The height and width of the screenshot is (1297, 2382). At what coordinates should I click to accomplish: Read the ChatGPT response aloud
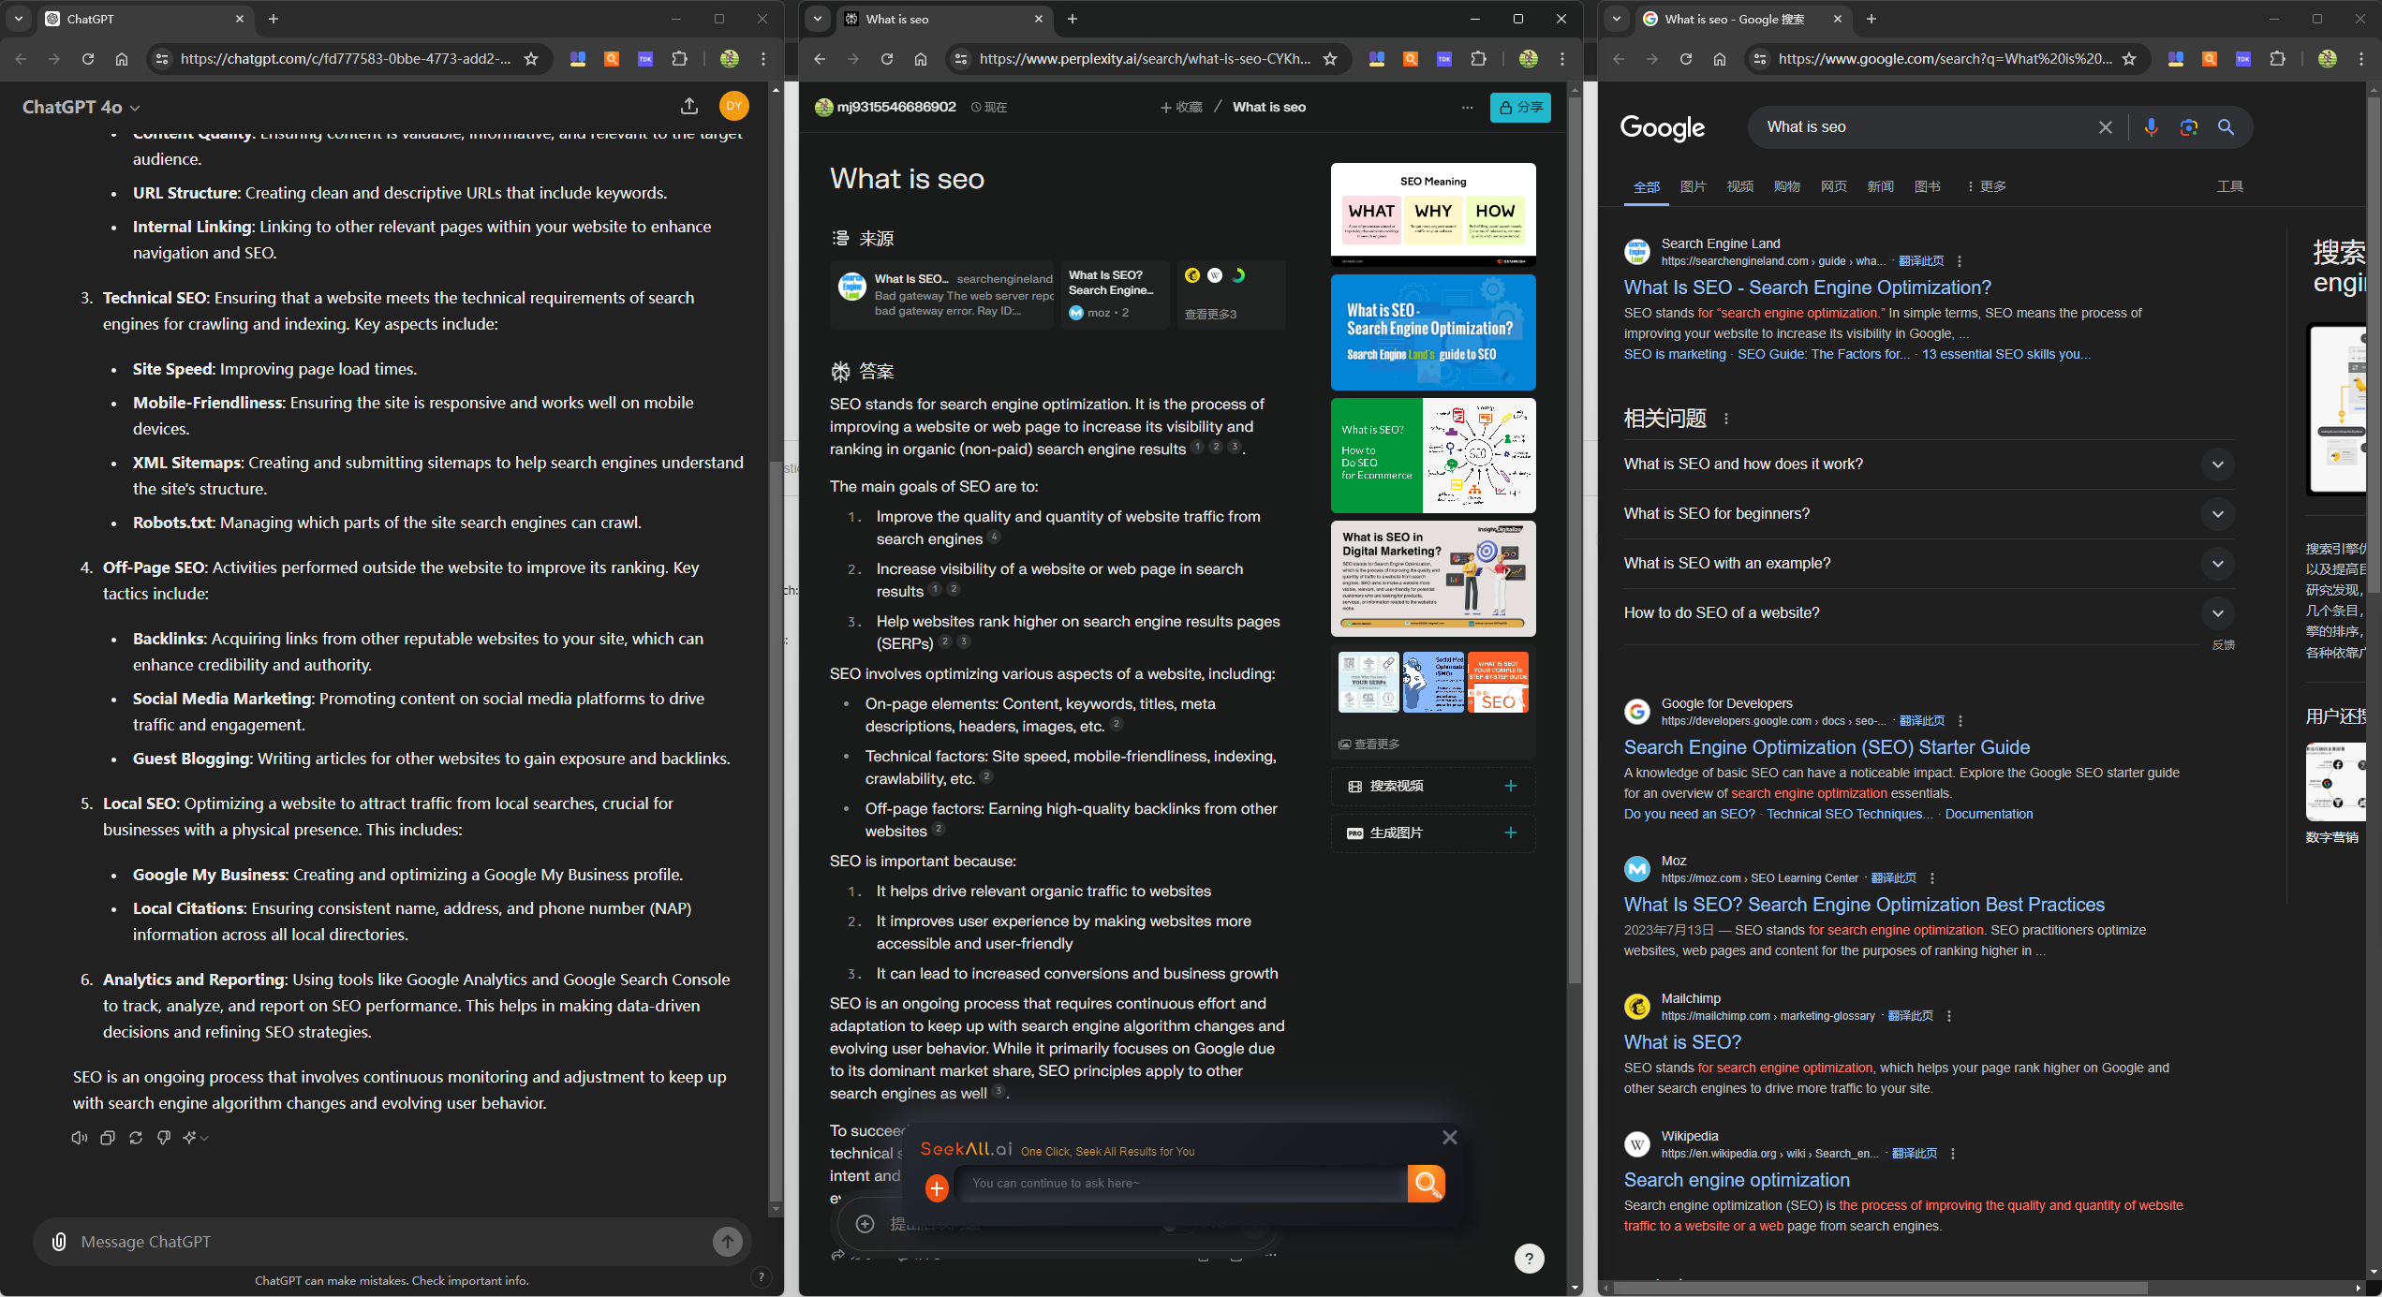click(80, 1138)
